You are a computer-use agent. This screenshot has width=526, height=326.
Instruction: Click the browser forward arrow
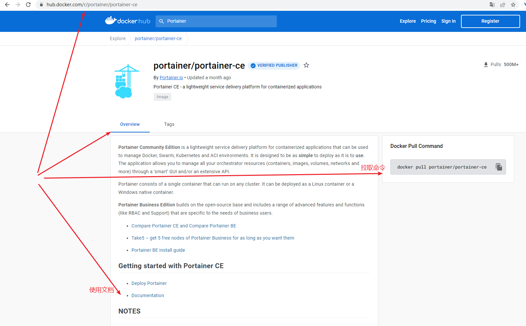pos(18,5)
